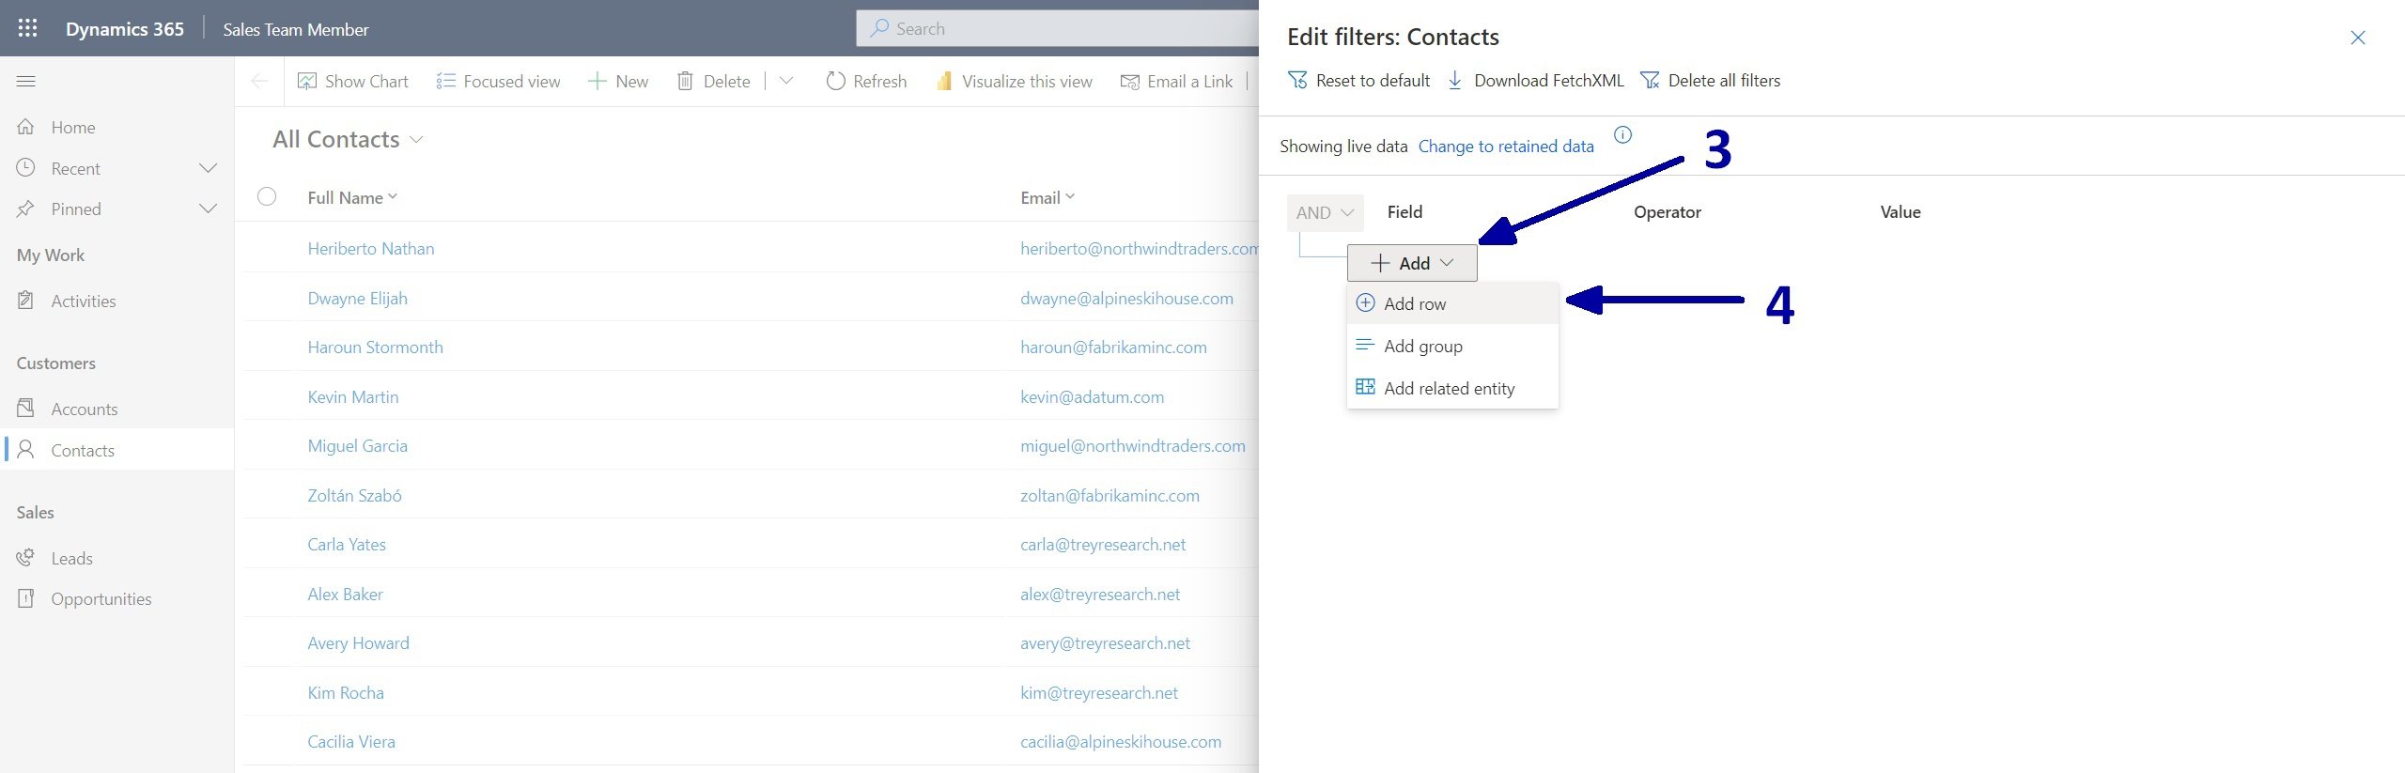
Task: Refresh the contacts list
Action: [x=866, y=82]
